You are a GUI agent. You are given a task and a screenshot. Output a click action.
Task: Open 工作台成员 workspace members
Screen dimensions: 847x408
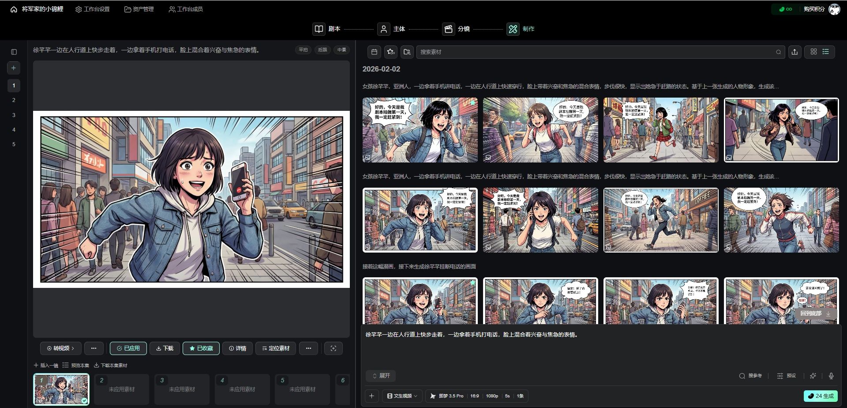(x=186, y=9)
